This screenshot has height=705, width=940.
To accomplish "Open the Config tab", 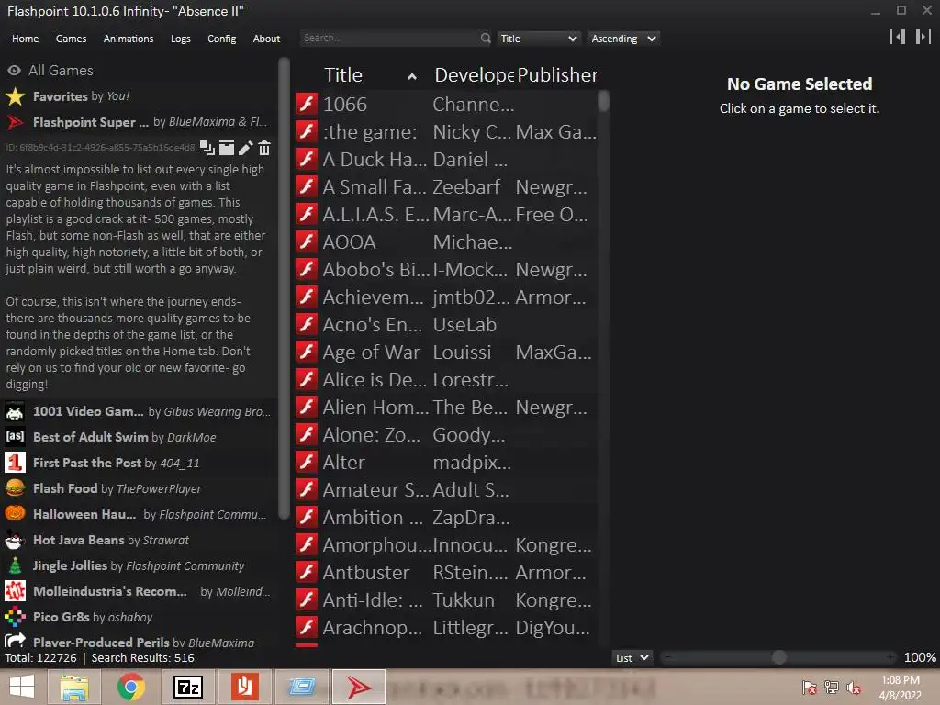I will [x=222, y=39].
